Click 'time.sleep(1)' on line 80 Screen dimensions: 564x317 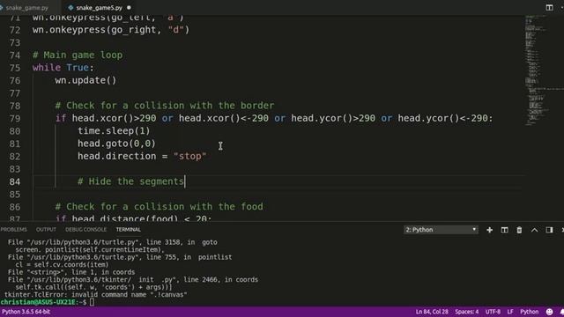pos(114,131)
